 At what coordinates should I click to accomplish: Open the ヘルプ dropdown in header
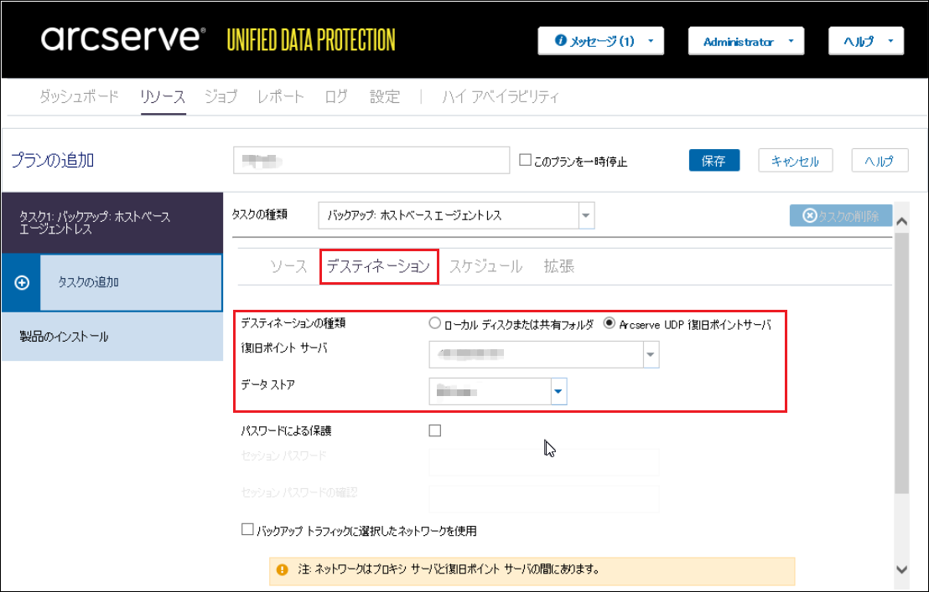865,41
